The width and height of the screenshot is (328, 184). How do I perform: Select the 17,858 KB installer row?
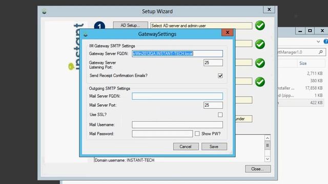tap(301, 88)
